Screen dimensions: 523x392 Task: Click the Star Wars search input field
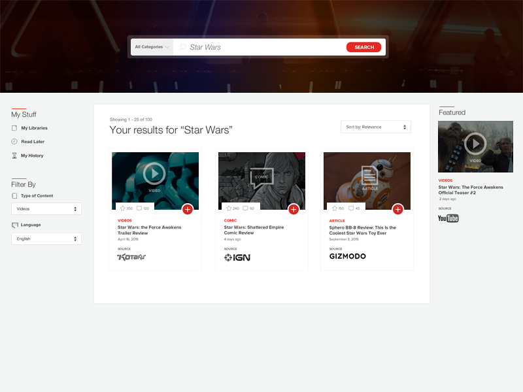click(261, 47)
